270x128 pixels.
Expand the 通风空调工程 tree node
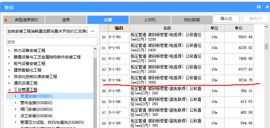[9, 83]
